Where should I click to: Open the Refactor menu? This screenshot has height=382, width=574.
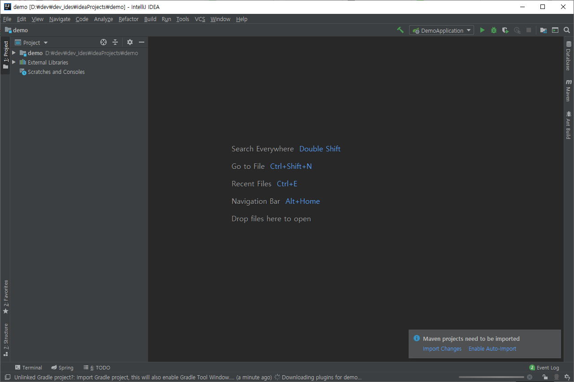(129, 19)
